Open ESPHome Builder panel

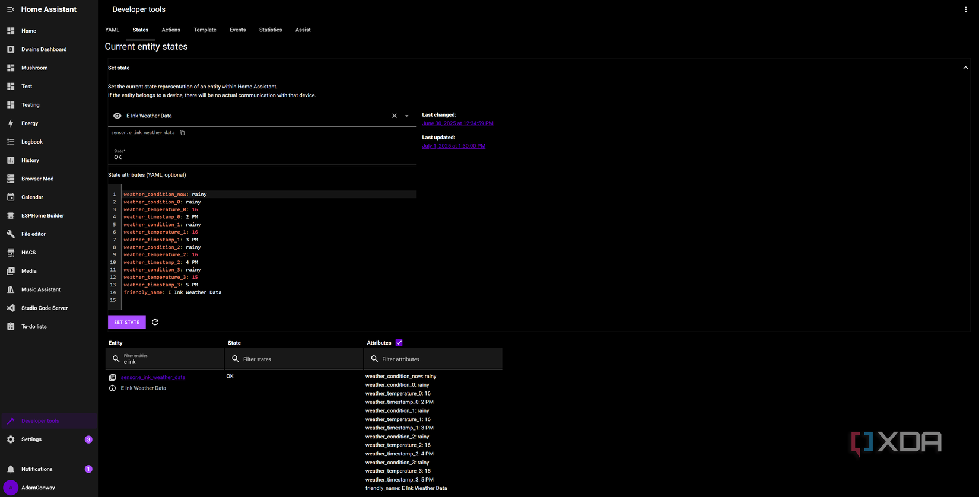click(x=49, y=215)
